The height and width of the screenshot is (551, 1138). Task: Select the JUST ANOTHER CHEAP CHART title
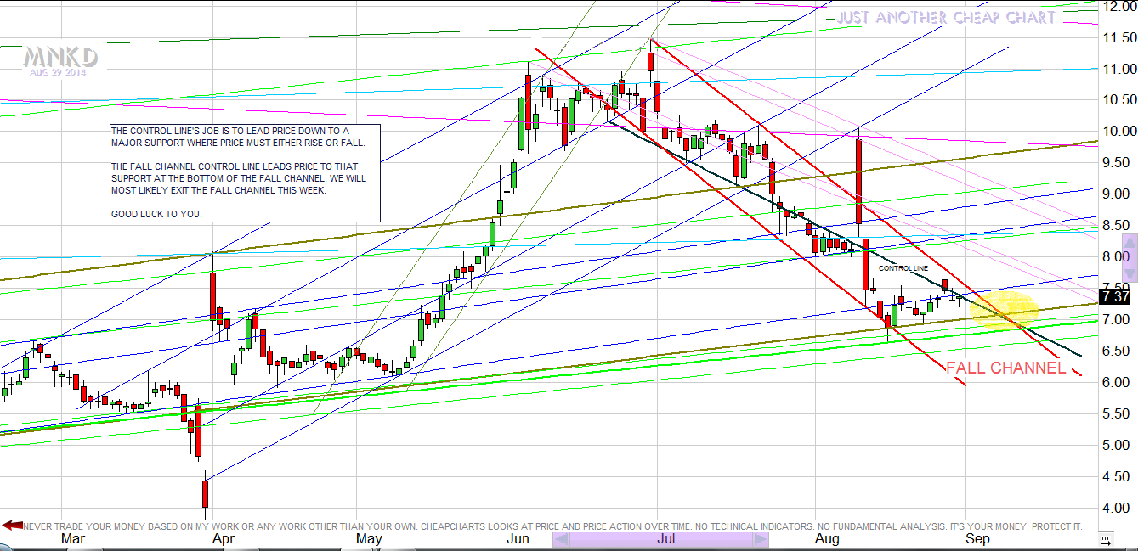[x=946, y=18]
